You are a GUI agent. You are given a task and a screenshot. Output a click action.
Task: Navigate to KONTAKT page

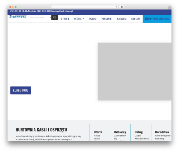[x=136, y=19]
